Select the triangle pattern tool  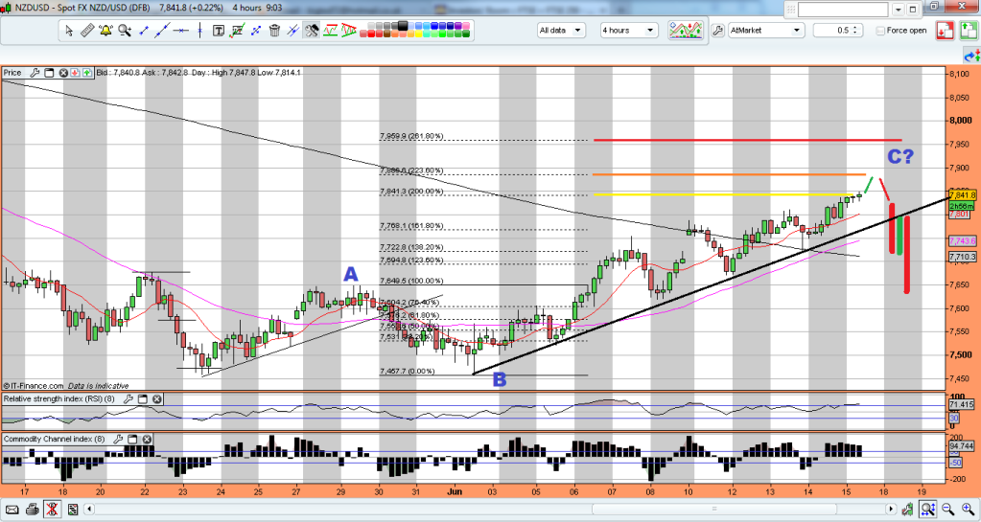(348, 30)
